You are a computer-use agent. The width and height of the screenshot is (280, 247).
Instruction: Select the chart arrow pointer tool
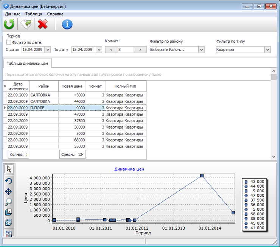click(x=8, y=169)
